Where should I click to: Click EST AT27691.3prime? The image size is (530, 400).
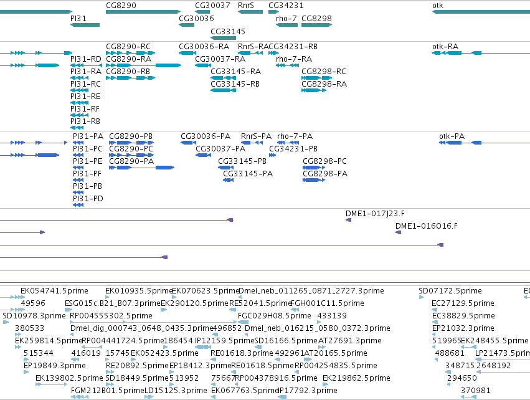click(x=322, y=347)
